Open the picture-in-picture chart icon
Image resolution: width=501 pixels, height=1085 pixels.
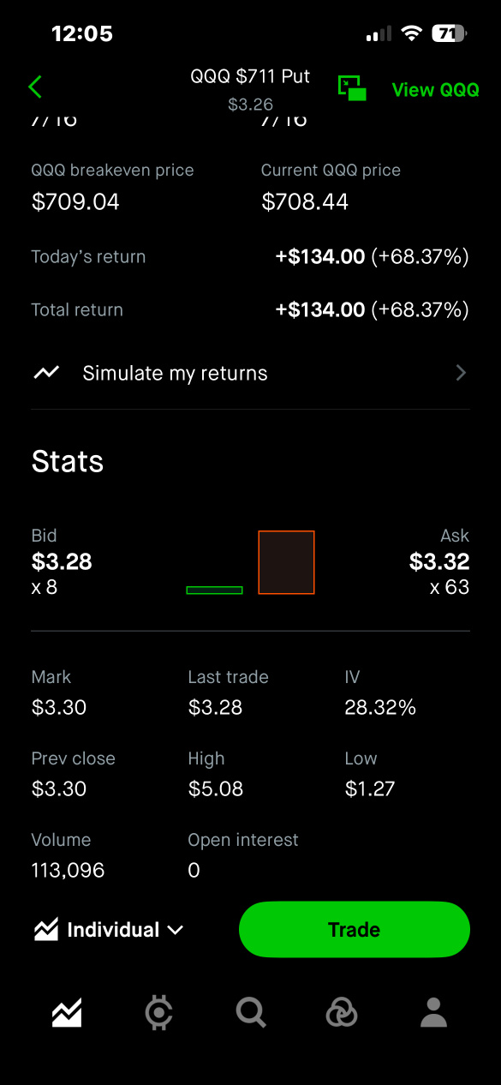coord(352,87)
